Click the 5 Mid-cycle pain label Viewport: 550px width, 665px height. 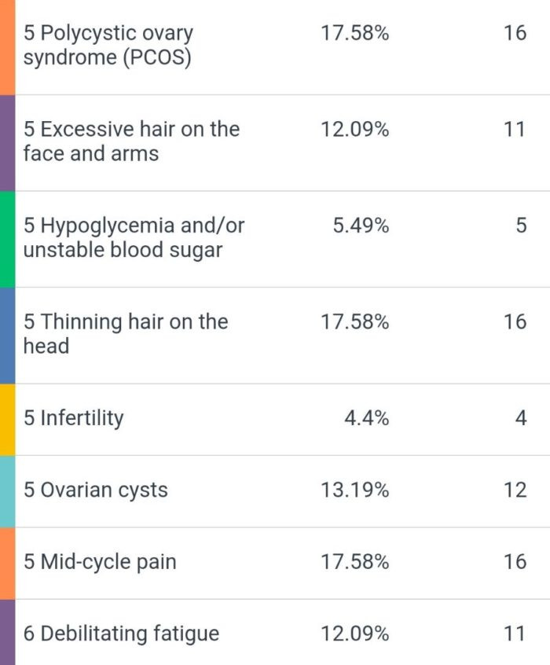pyautogui.click(x=100, y=561)
